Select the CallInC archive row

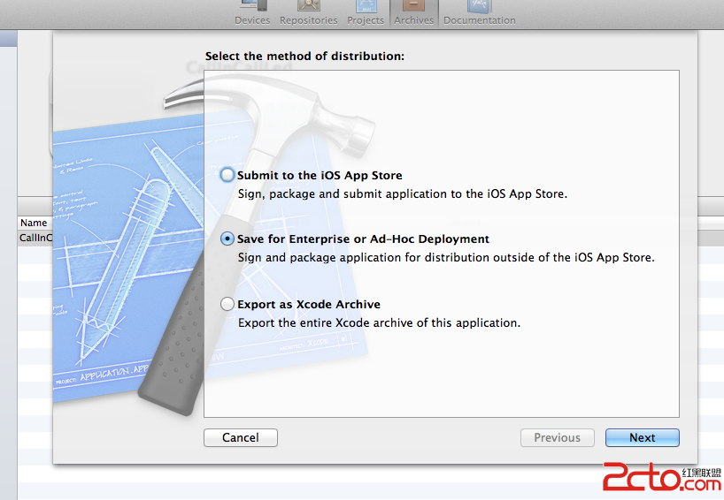click(35, 238)
